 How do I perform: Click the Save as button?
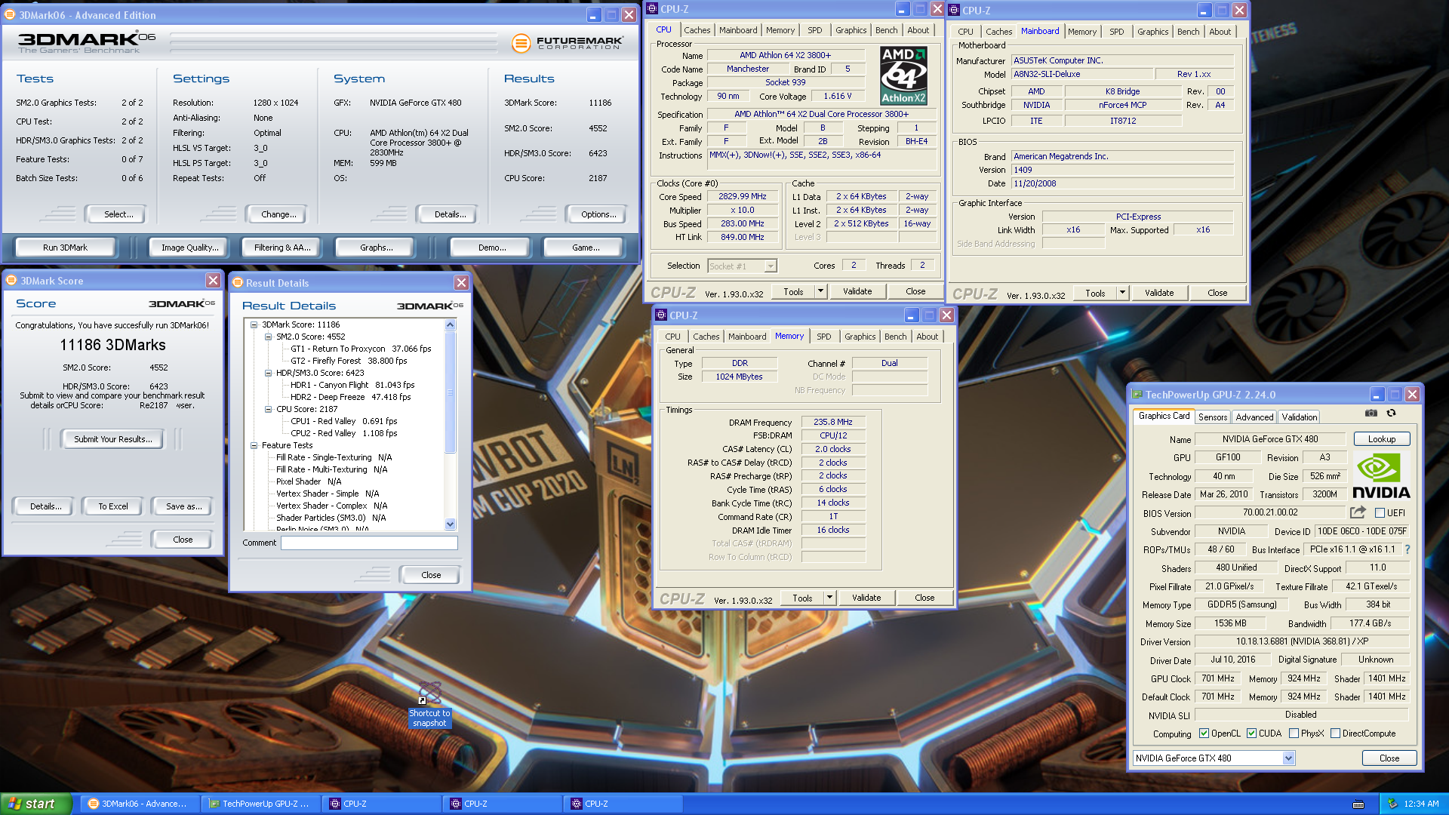click(x=183, y=506)
